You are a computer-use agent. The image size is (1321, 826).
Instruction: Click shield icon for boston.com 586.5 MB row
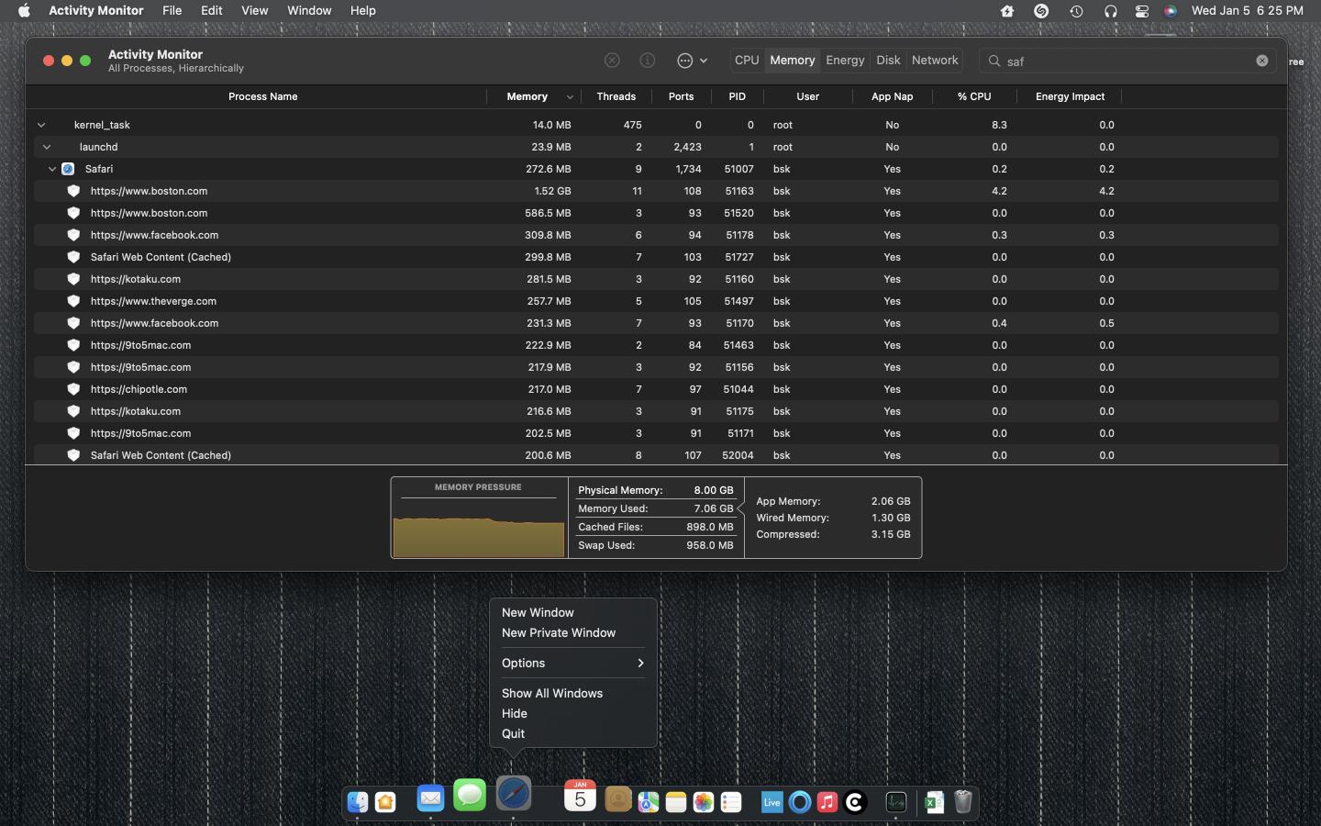pyautogui.click(x=73, y=213)
